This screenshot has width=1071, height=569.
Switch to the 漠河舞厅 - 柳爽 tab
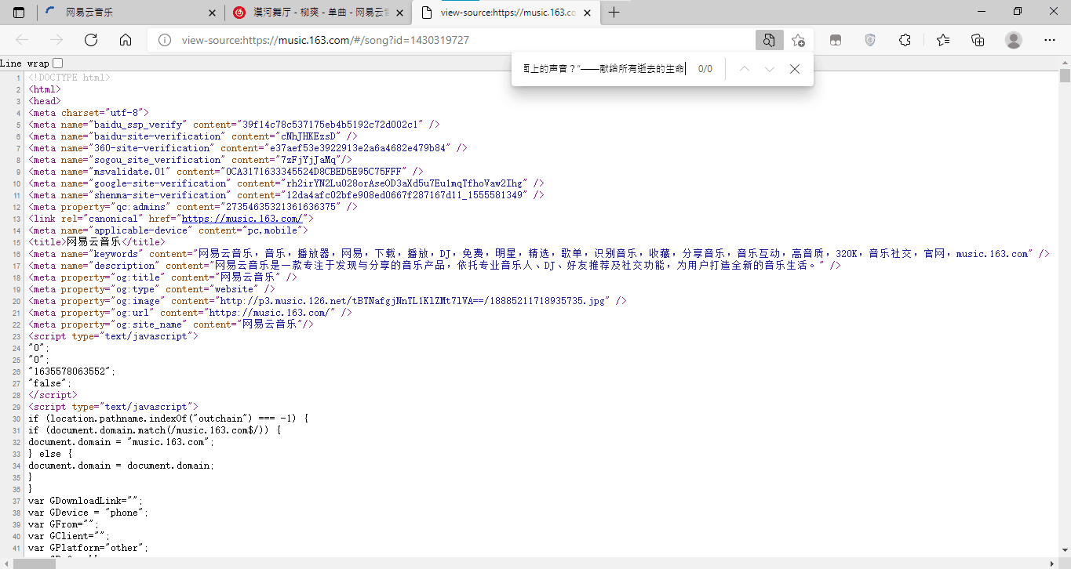pyautogui.click(x=319, y=13)
